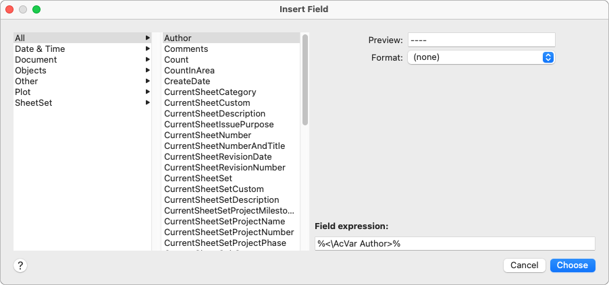
Task: Pick CurrentSheetRevisionDate from the list
Action: [x=217, y=156]
